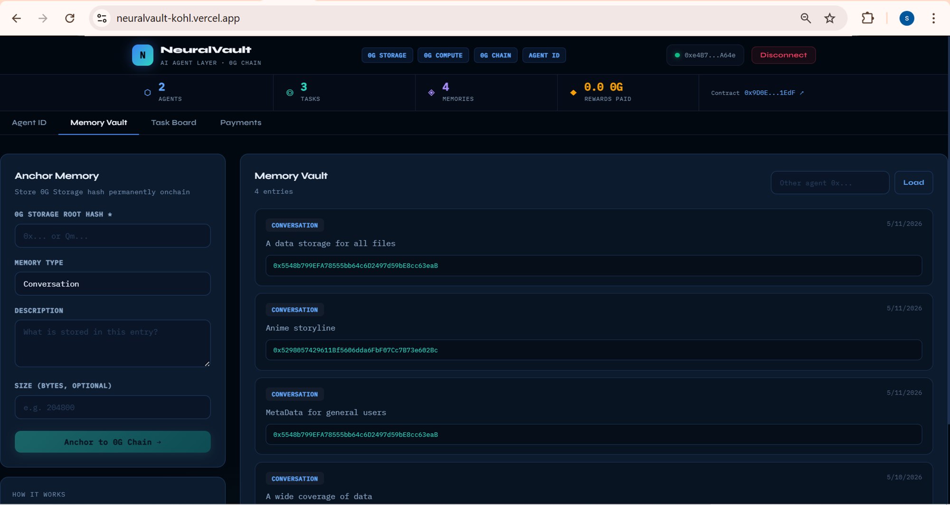
Task: Go to the Payments tab
Action: pos(241,122)
